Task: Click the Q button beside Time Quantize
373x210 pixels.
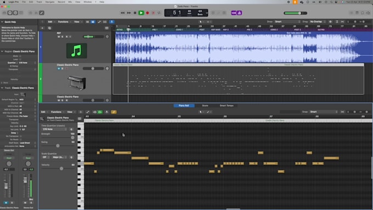Action: tap(71, 129)
